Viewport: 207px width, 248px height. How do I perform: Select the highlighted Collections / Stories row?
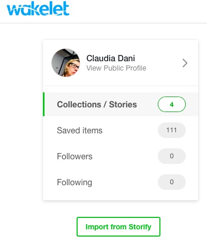pos(121,104)
